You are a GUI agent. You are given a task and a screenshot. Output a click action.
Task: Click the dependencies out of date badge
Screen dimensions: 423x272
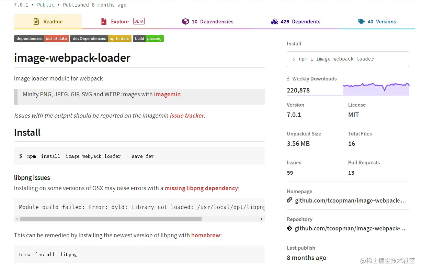tap(42, 39)
